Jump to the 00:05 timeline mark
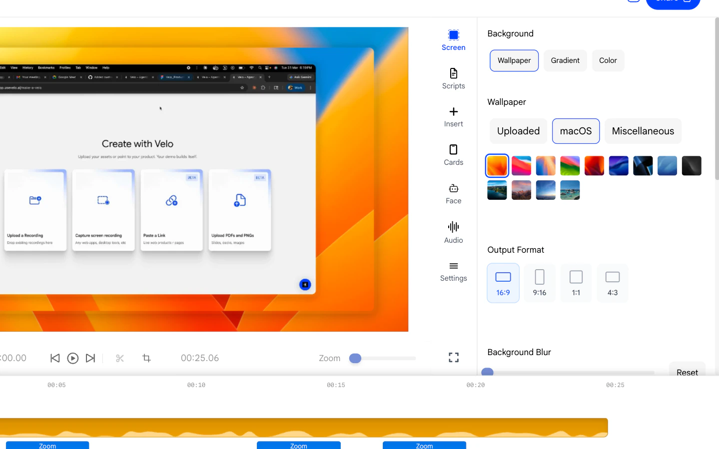This screenshot has height=449, width=719. click(56, 385)
